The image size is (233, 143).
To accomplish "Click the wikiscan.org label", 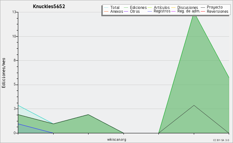I will pos(116,140).
